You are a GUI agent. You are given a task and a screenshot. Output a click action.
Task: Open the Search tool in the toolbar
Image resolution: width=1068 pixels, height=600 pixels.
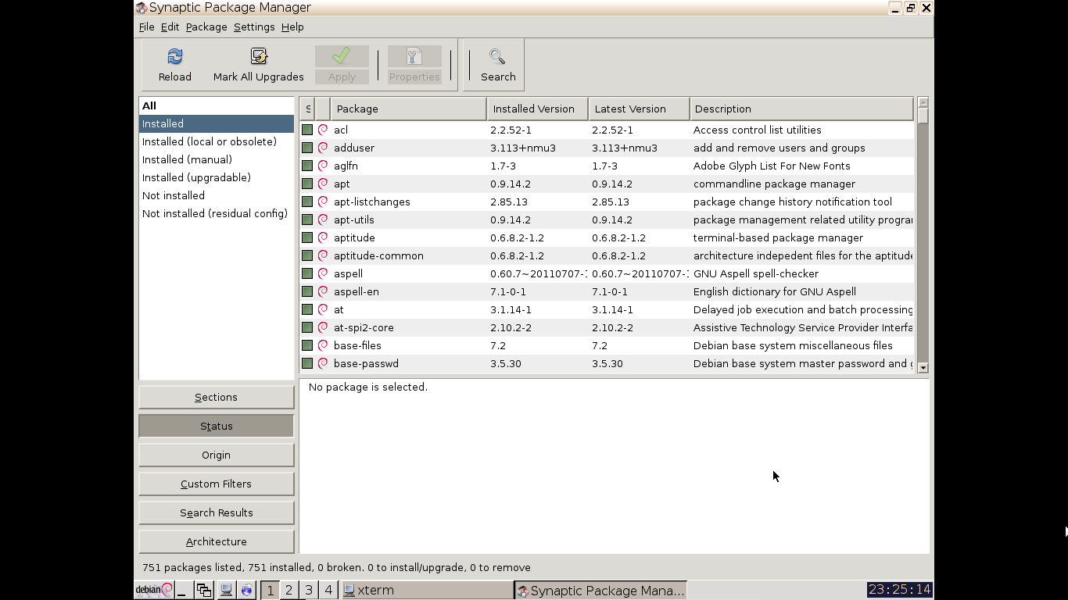497,64
